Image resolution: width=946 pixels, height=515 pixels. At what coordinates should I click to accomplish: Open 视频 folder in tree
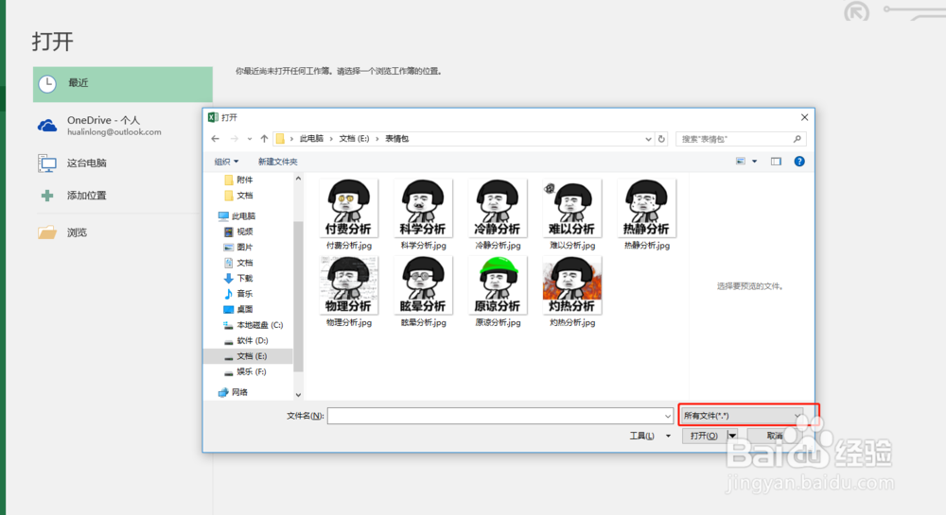coord(239,232)
